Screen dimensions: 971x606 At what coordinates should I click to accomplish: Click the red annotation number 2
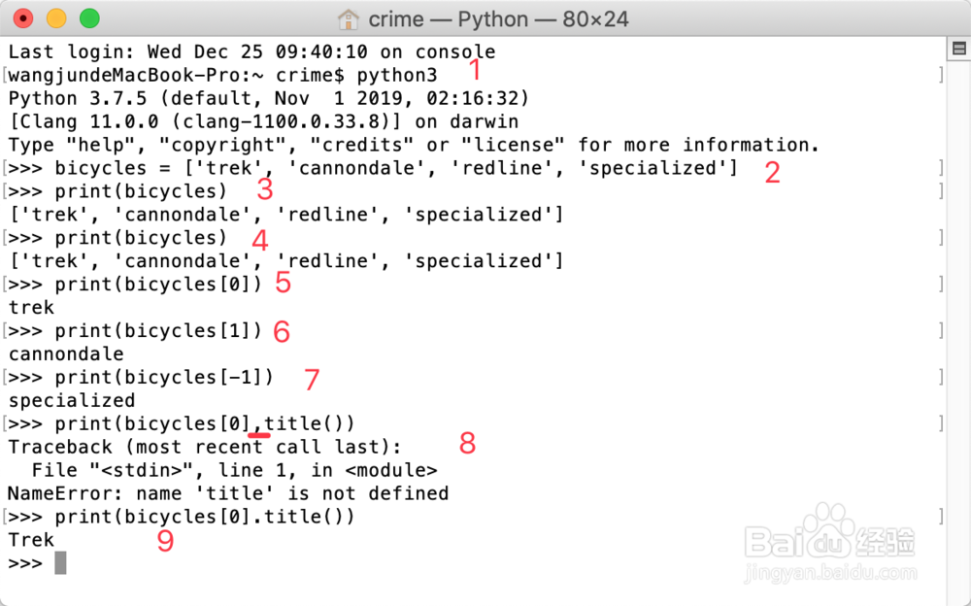[772, 174]
